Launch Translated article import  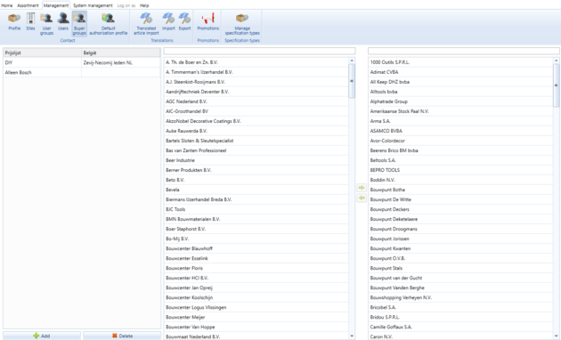click(x=146, y=24)
